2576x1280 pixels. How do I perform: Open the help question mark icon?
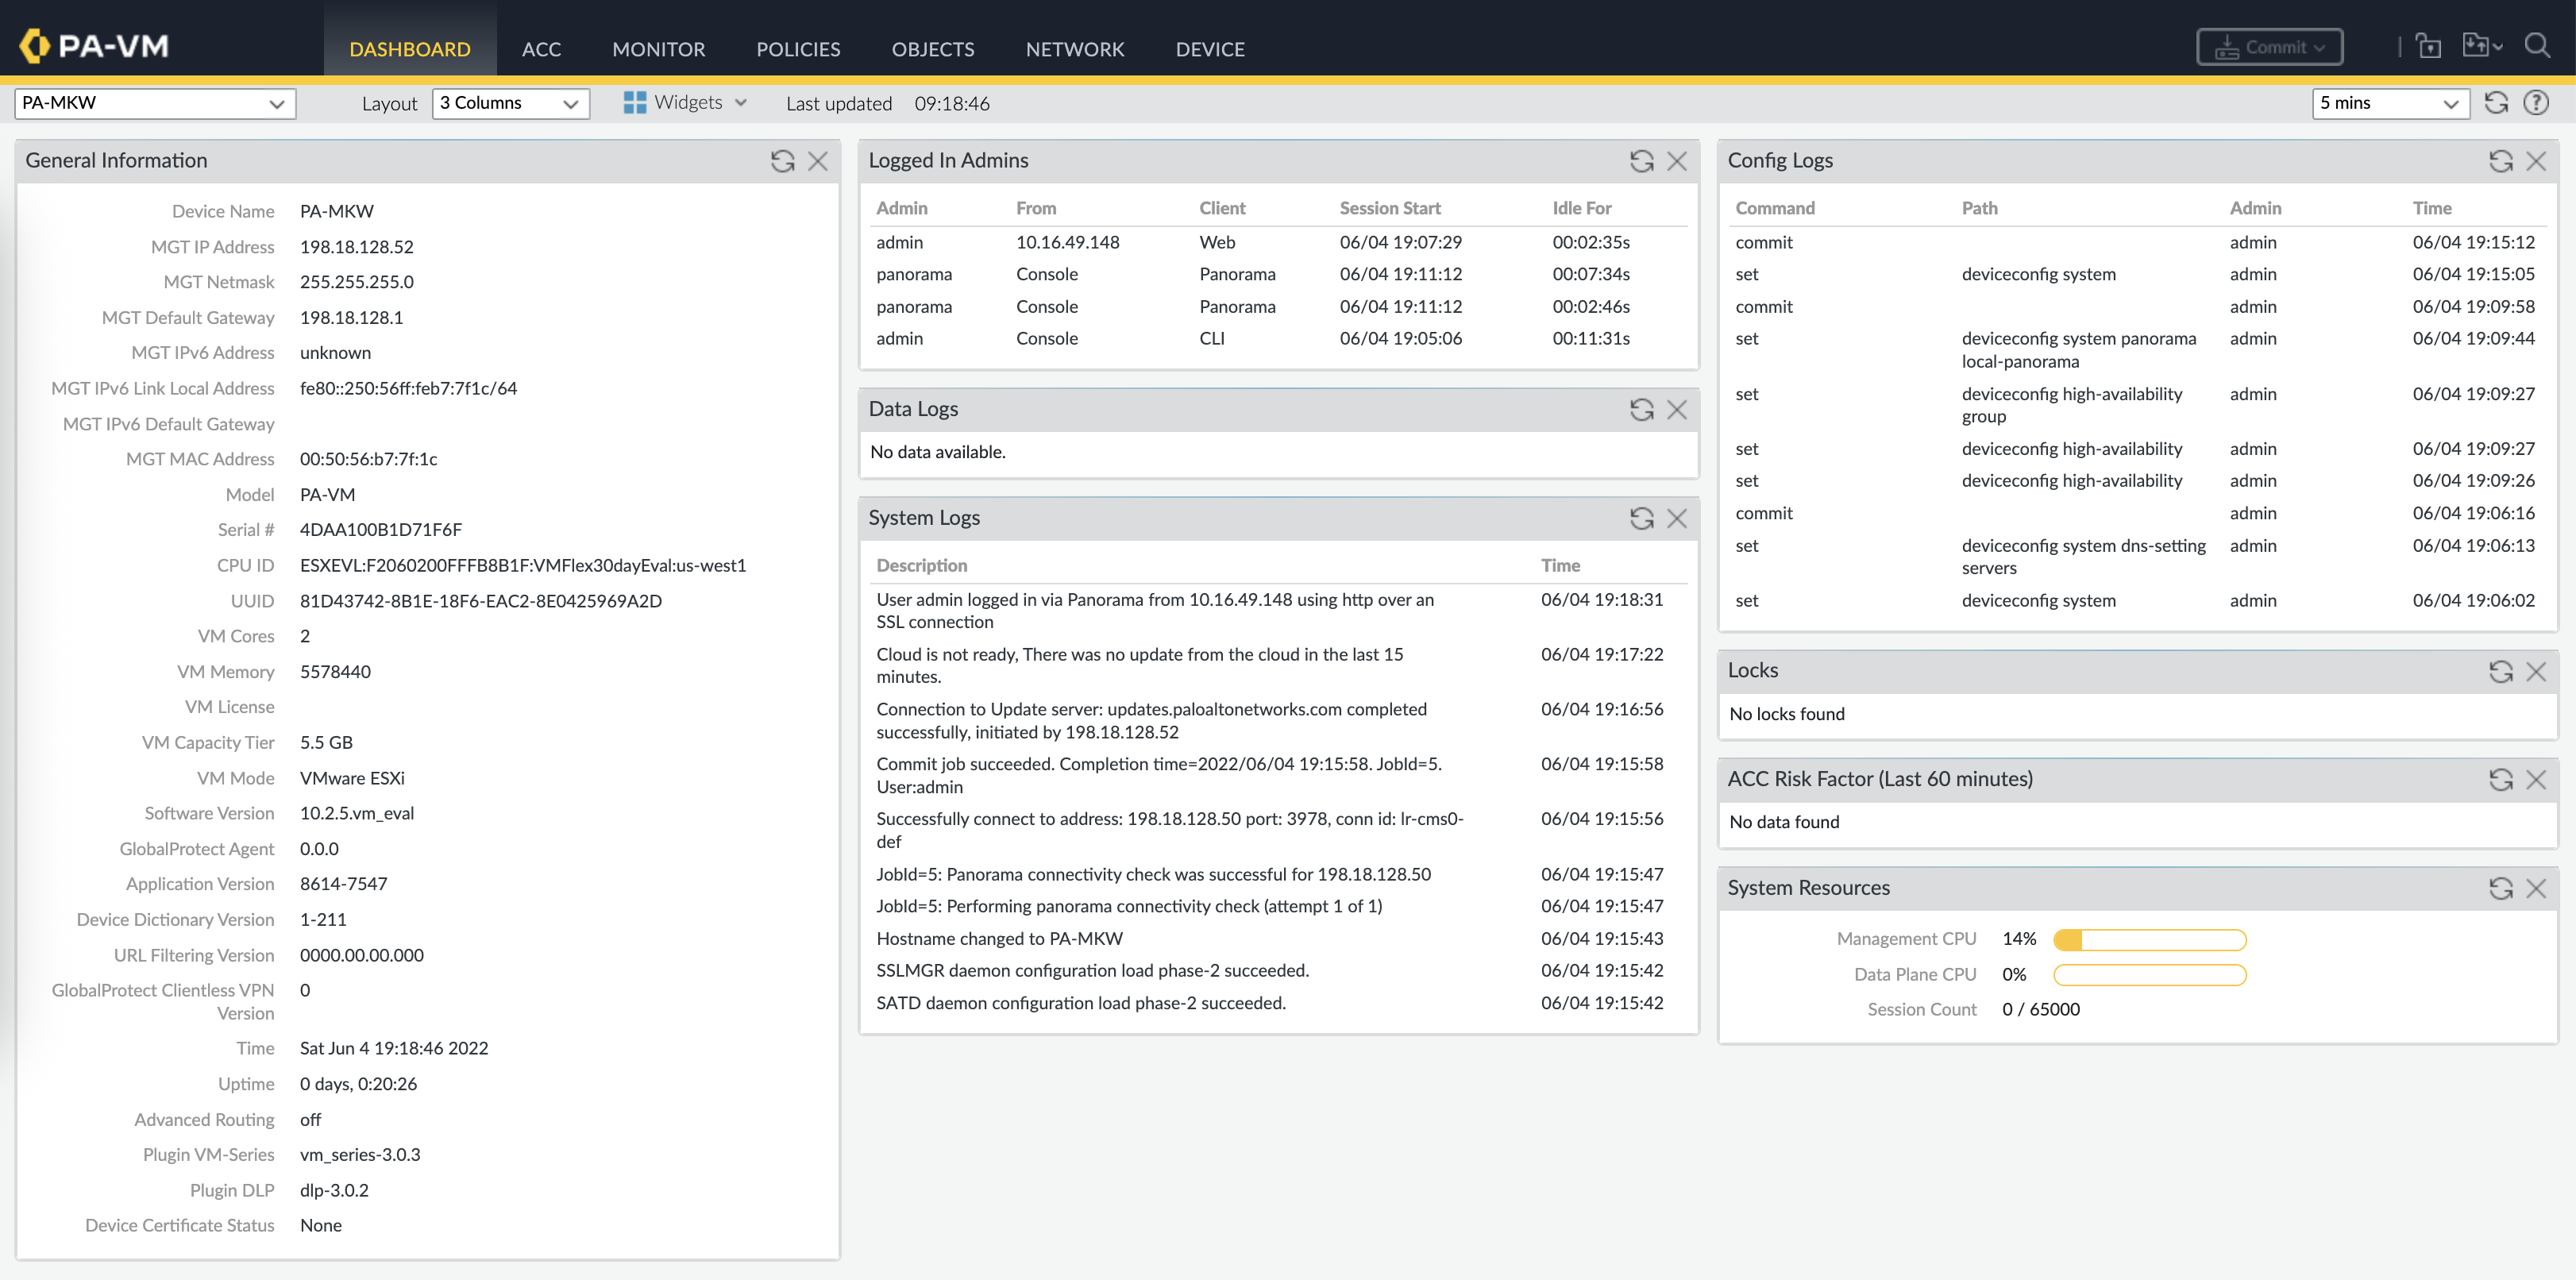(2536, 103)
